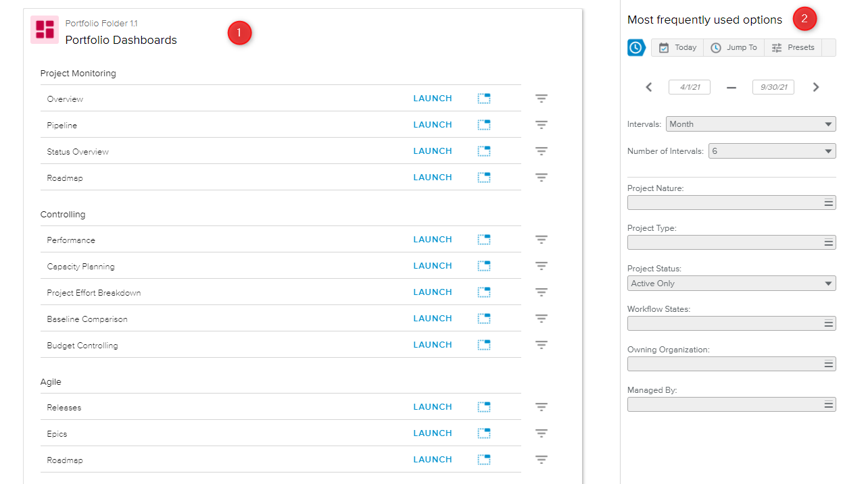Click the blue clock time options icon

[636, 48]
